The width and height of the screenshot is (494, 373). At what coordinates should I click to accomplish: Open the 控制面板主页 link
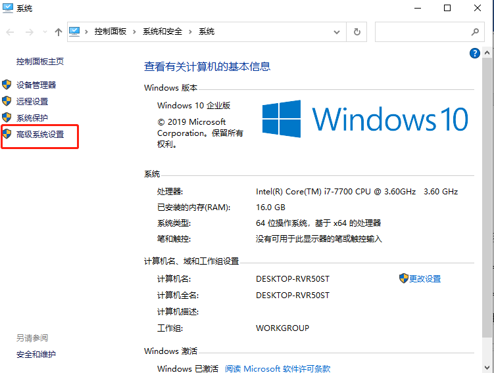40,61
